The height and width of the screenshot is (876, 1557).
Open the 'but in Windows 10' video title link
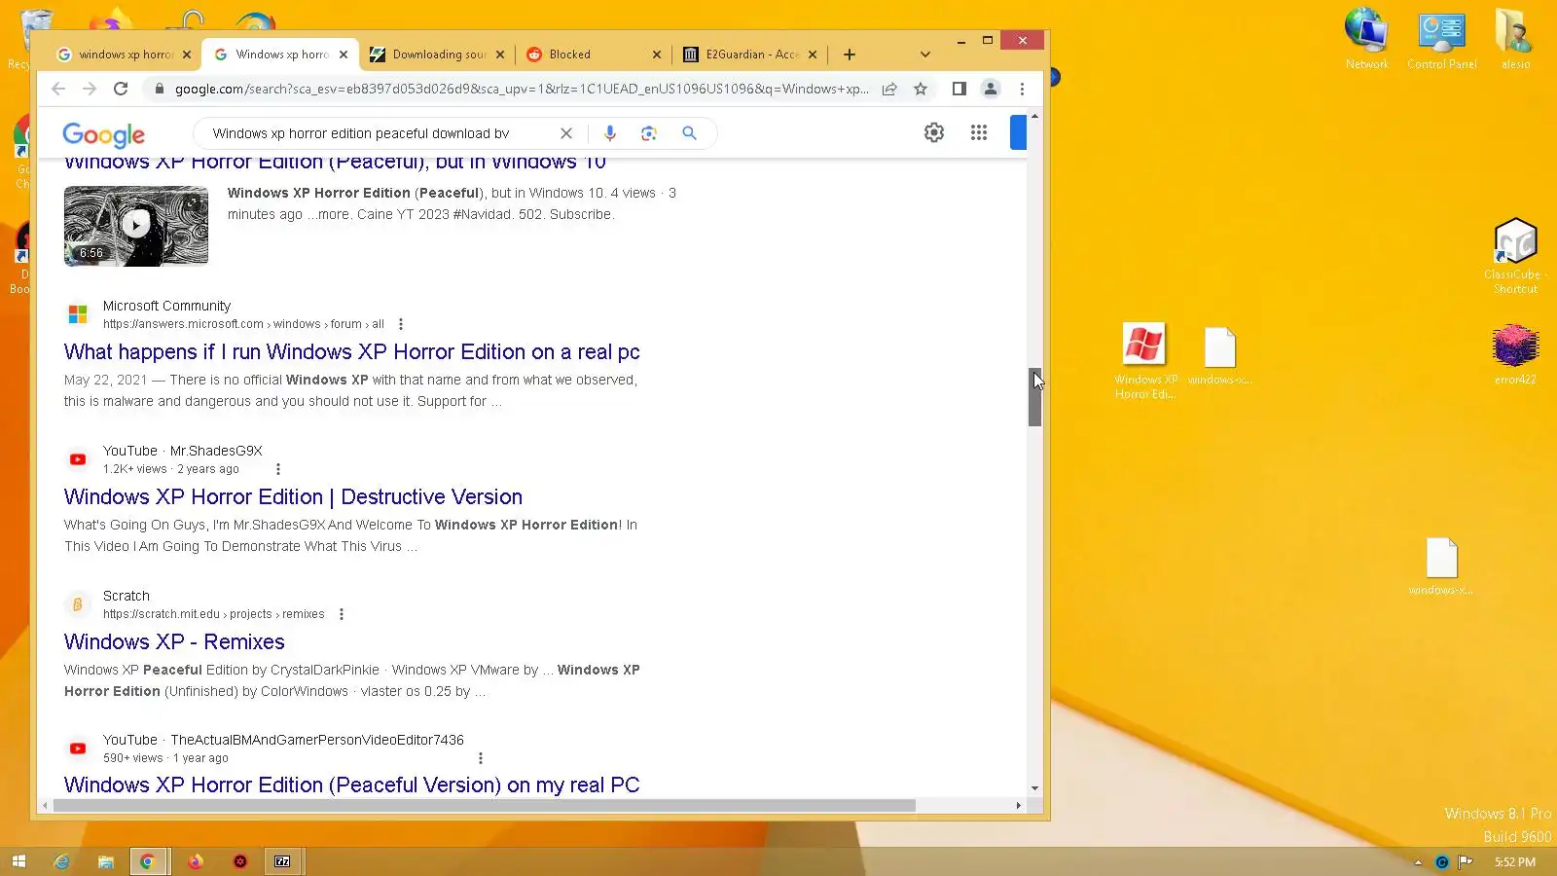pos(335,163)
